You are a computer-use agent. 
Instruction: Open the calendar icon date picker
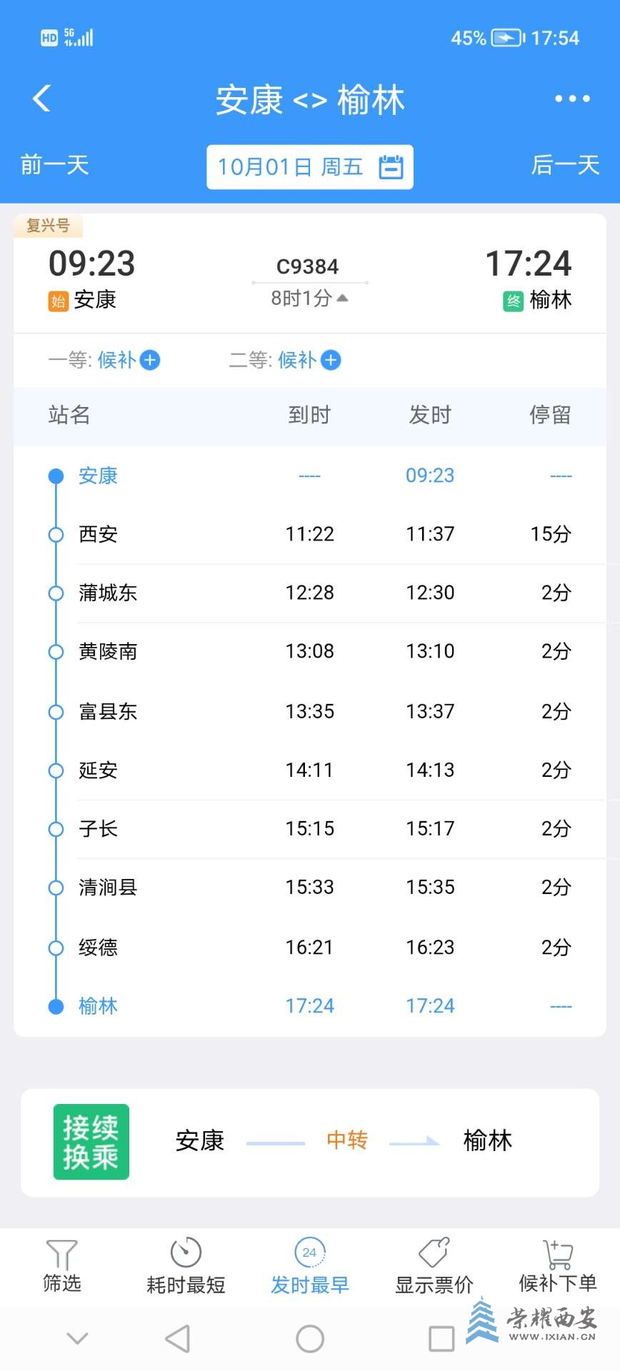click(x=391, y=167)
